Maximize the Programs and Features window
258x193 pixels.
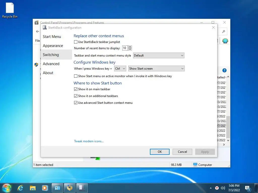213,22
